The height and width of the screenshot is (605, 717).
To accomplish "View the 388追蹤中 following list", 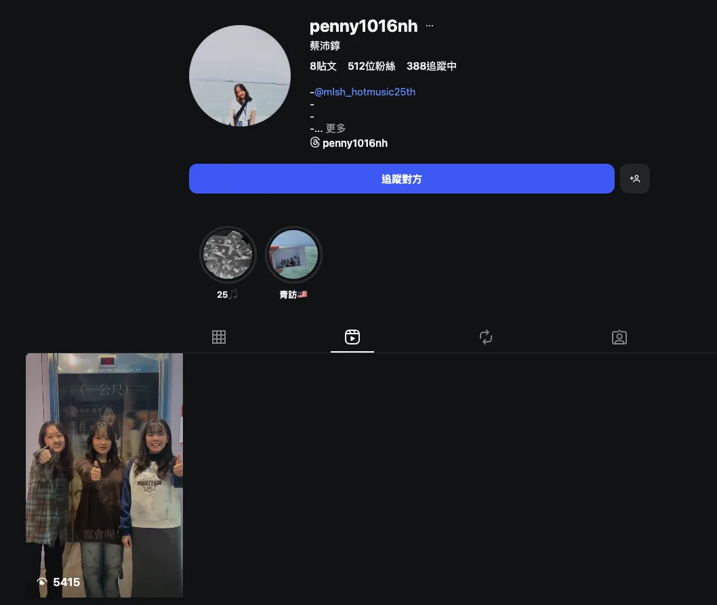I will (x=431, y=66).
